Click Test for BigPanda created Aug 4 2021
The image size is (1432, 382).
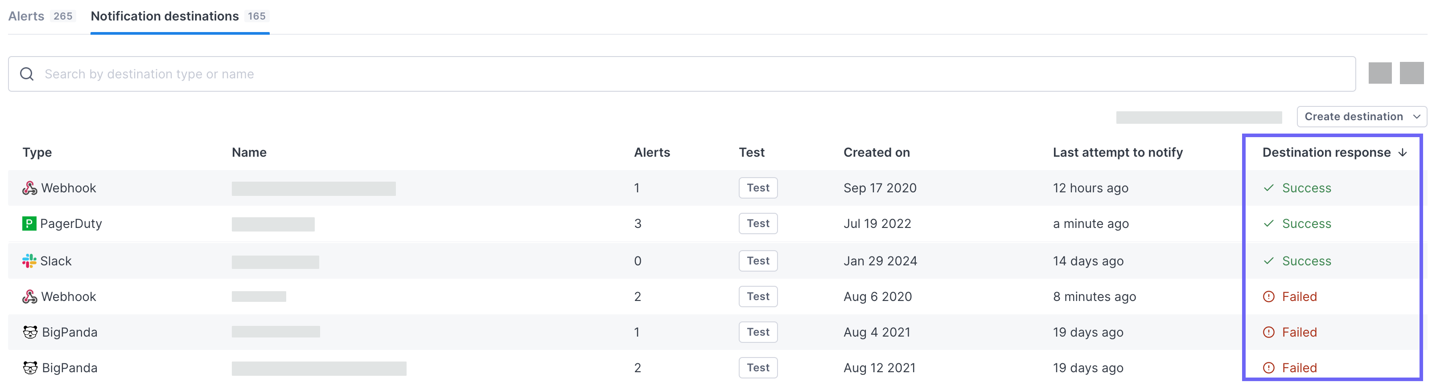click(x=758, y=332)
